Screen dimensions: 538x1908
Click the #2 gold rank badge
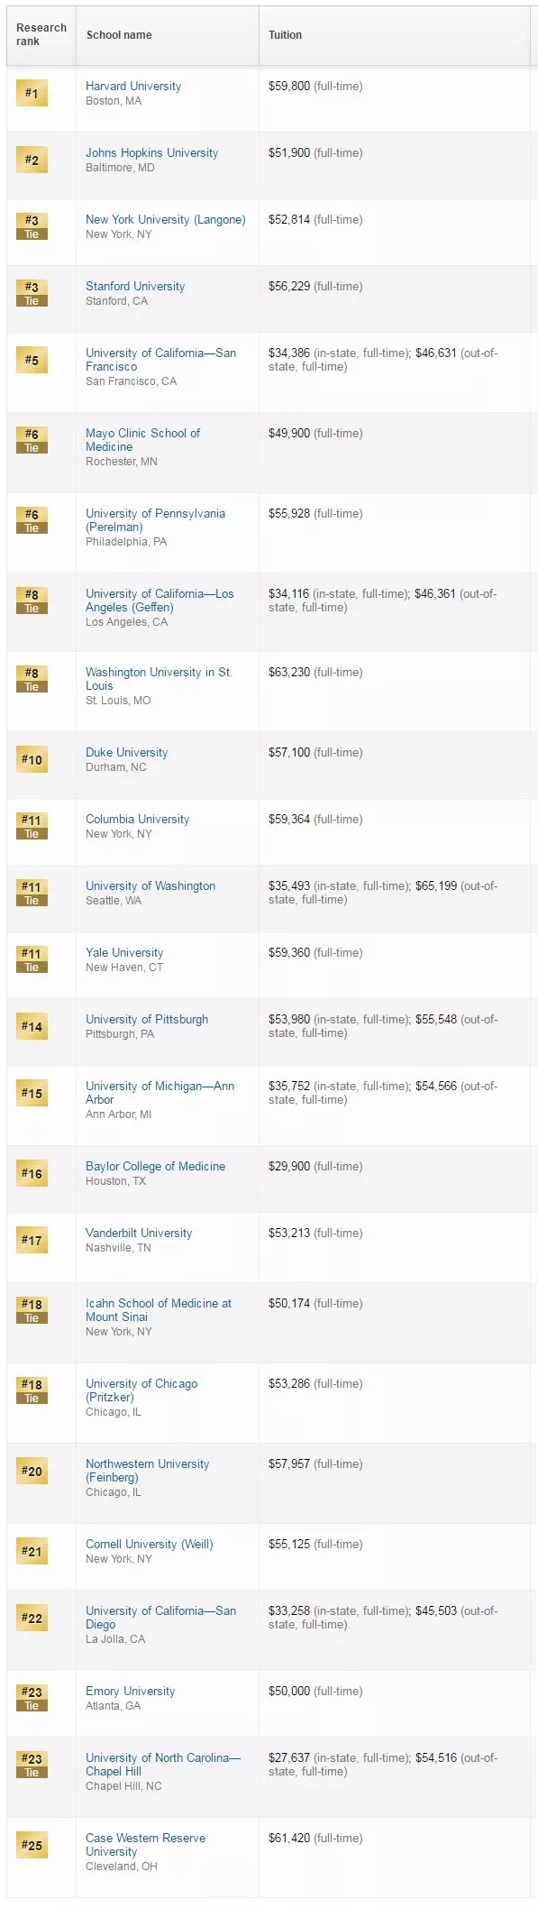pyautogui.click(x=32, y=160)
